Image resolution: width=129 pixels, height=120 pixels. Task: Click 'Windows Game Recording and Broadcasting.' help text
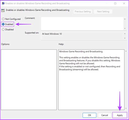click(81, 52)
